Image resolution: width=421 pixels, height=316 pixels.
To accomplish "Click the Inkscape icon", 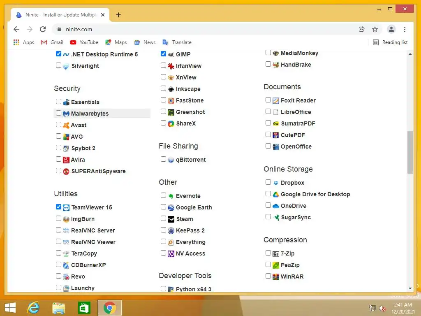I will (171, 89).
